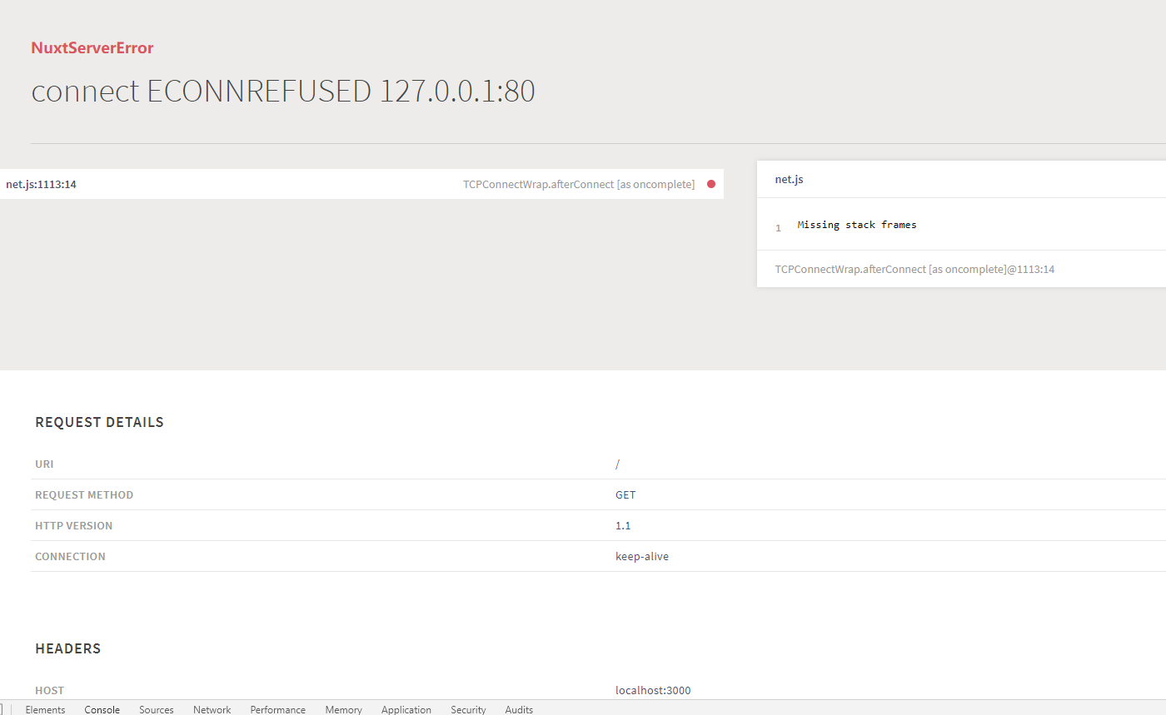Click the CONNECTION label
This screenshot has width=1166, height=715.
click(71, 557)
